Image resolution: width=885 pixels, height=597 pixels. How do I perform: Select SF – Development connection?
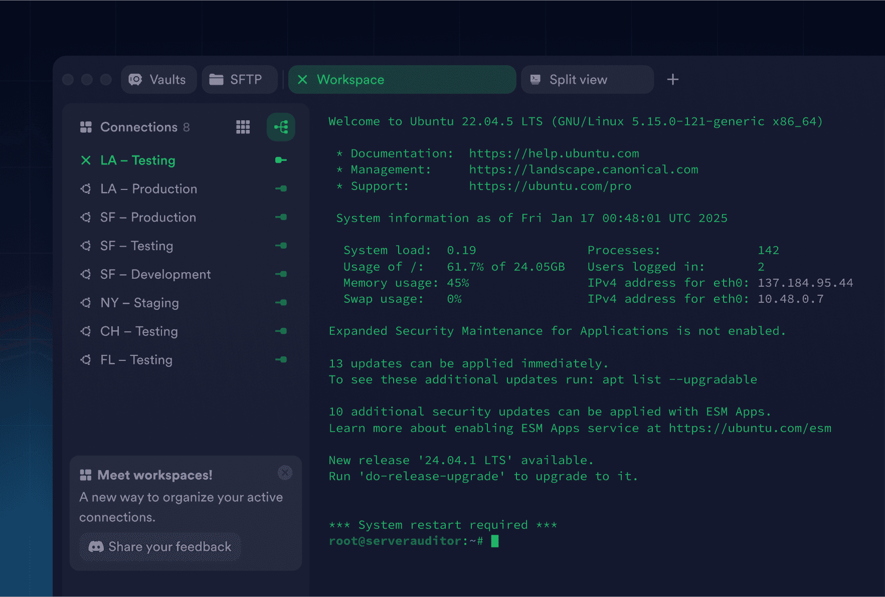pyautogui.click(x=155, y=275)
